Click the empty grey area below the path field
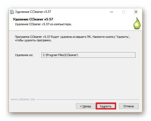 click(x=75, y=77)
